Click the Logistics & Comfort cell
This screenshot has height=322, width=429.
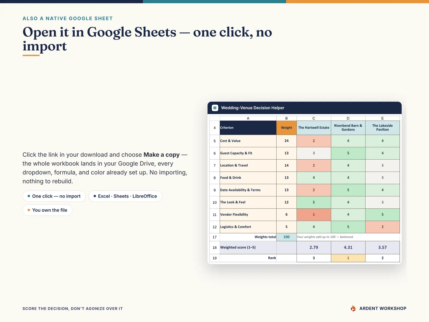click(248, 227)
